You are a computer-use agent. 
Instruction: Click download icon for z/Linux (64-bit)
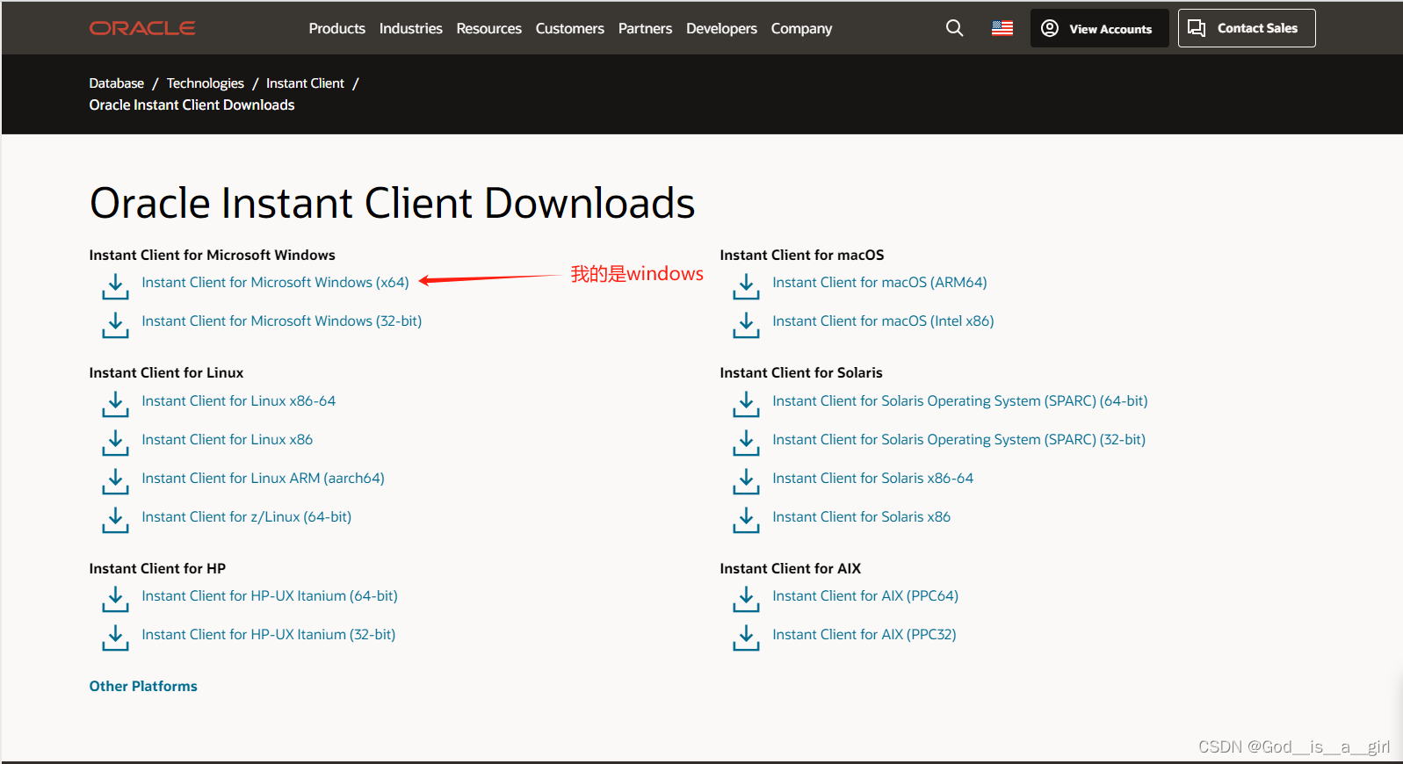click(x=115, y=521)
